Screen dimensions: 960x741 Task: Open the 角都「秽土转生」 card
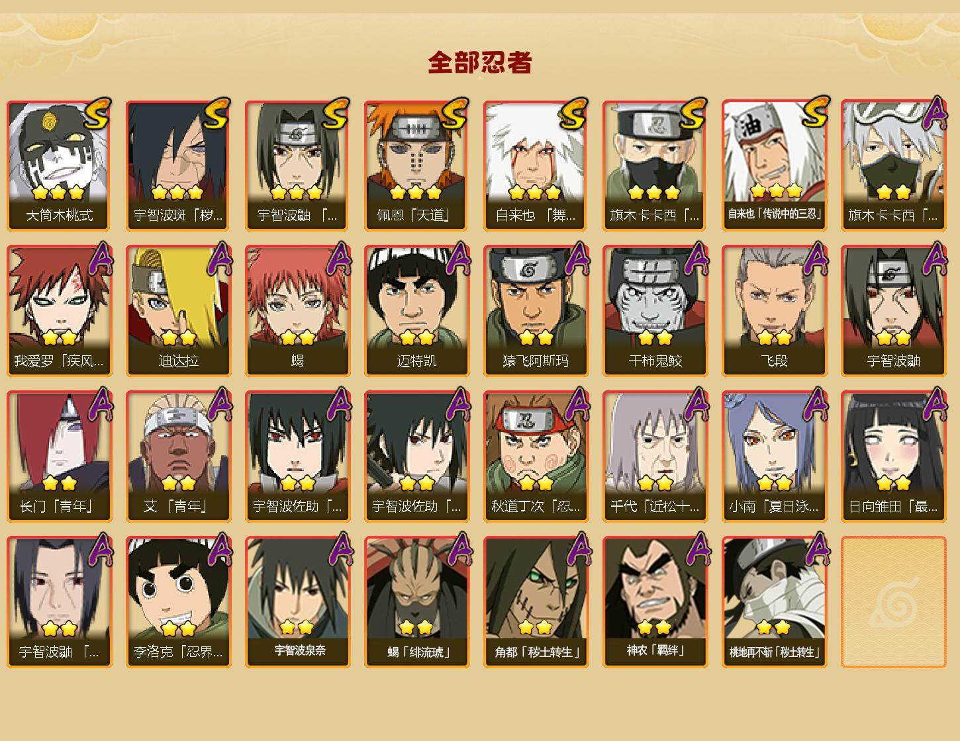(536, 602)
